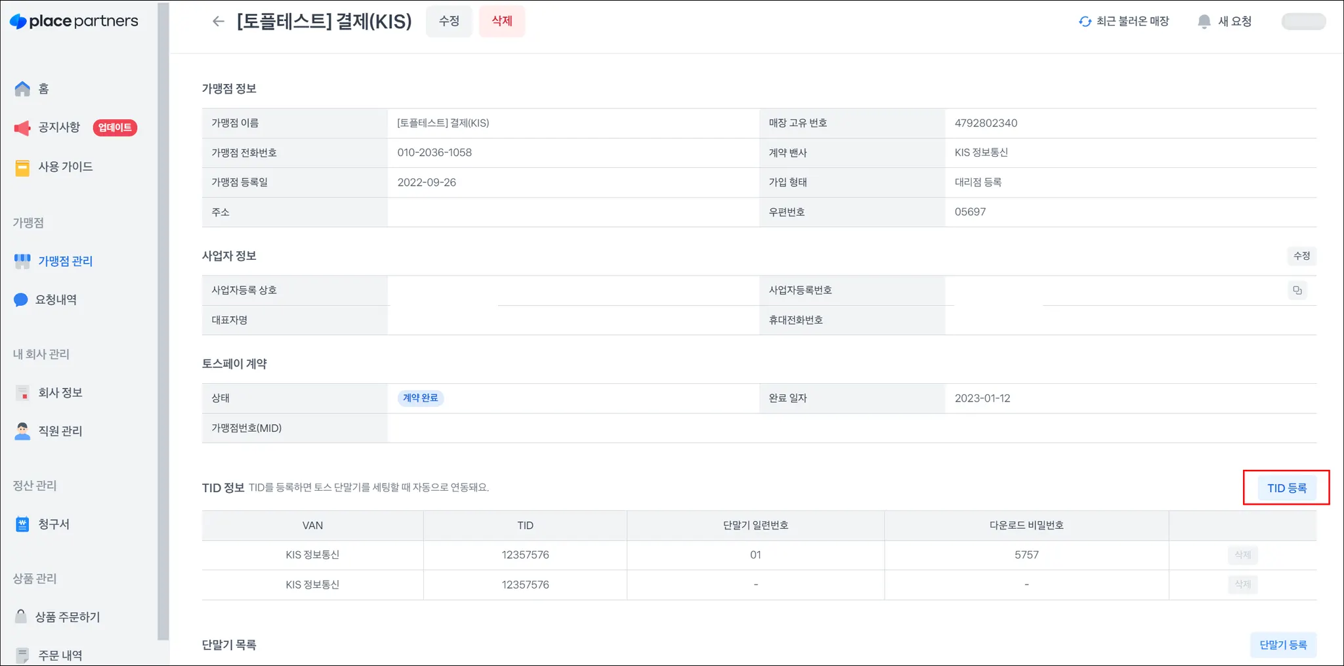Click the 수정 button beside the title

[x=449, y=21]
